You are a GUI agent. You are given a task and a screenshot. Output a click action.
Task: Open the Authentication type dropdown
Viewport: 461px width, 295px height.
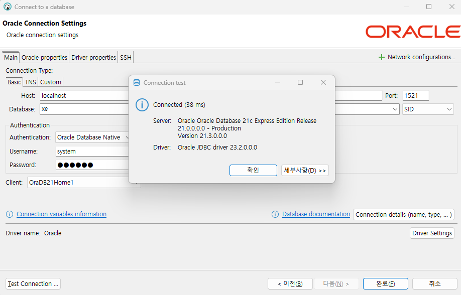(92, 137)
